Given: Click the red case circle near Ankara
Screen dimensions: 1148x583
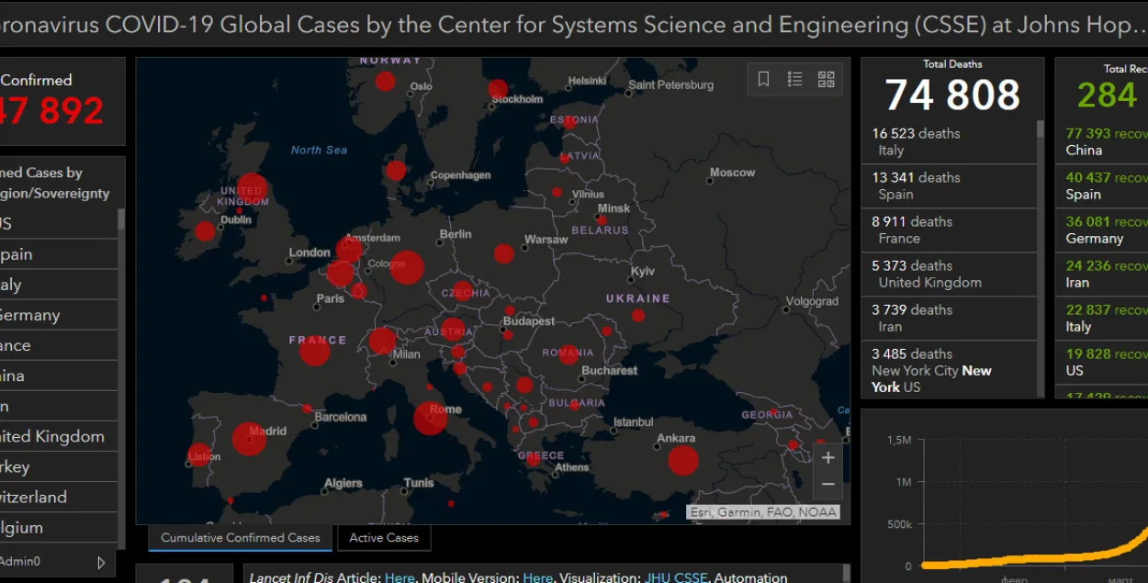Looking at the screenshot, I should (682, 460).
